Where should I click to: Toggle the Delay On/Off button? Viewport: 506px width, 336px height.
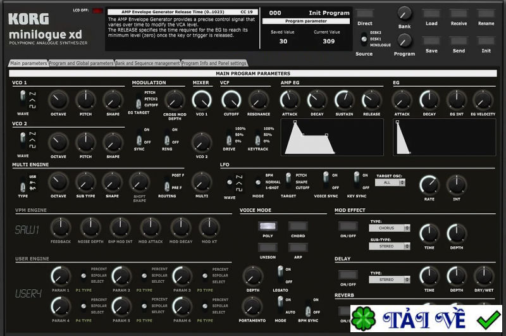coord(348,275)
